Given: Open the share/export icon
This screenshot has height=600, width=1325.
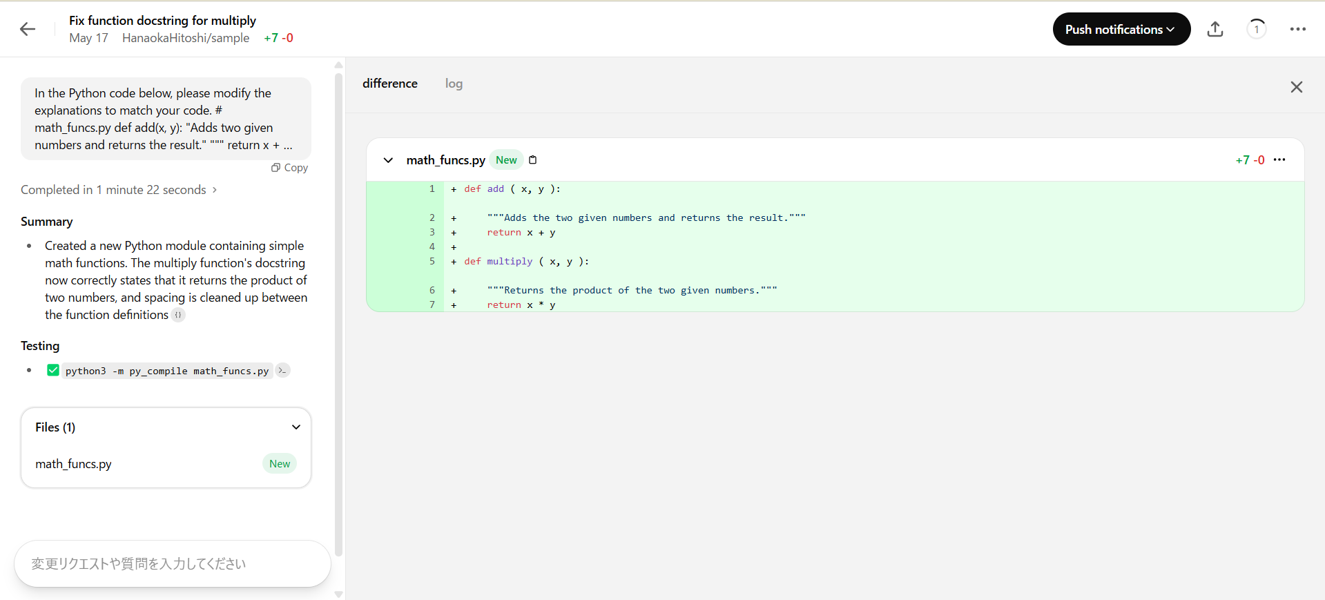Looking at the screenshot, I should click(x=1215, y=29).
